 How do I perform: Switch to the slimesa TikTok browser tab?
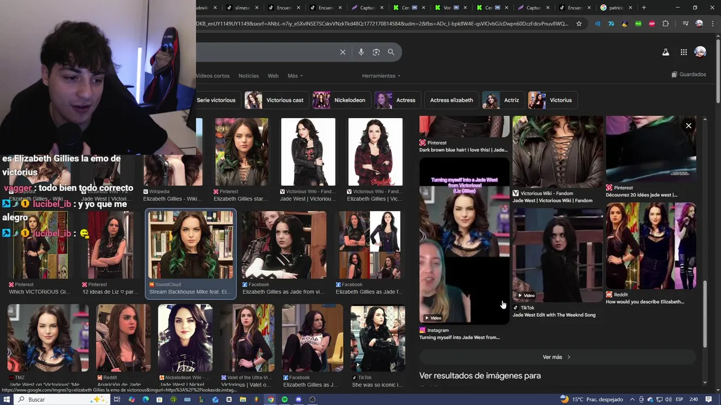pyautogui.click(x=241, y=8)
